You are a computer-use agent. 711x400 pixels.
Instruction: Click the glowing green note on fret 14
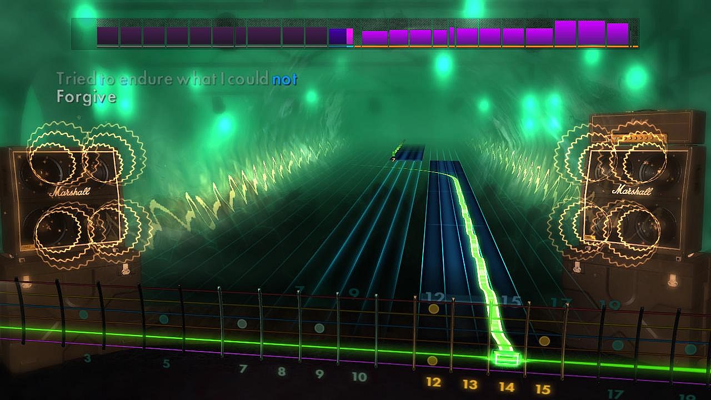pyautogui.click(x=506, y=359)
